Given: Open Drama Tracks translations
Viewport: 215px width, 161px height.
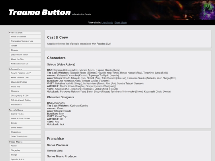Looking at the screenshot, I should pyautogui.click(x=25, y=114).
